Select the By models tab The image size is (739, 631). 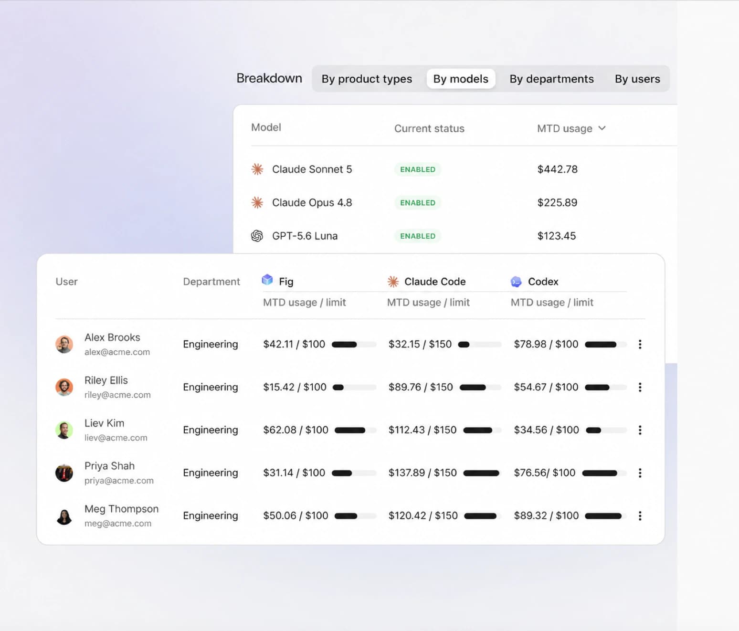(461, 79)
